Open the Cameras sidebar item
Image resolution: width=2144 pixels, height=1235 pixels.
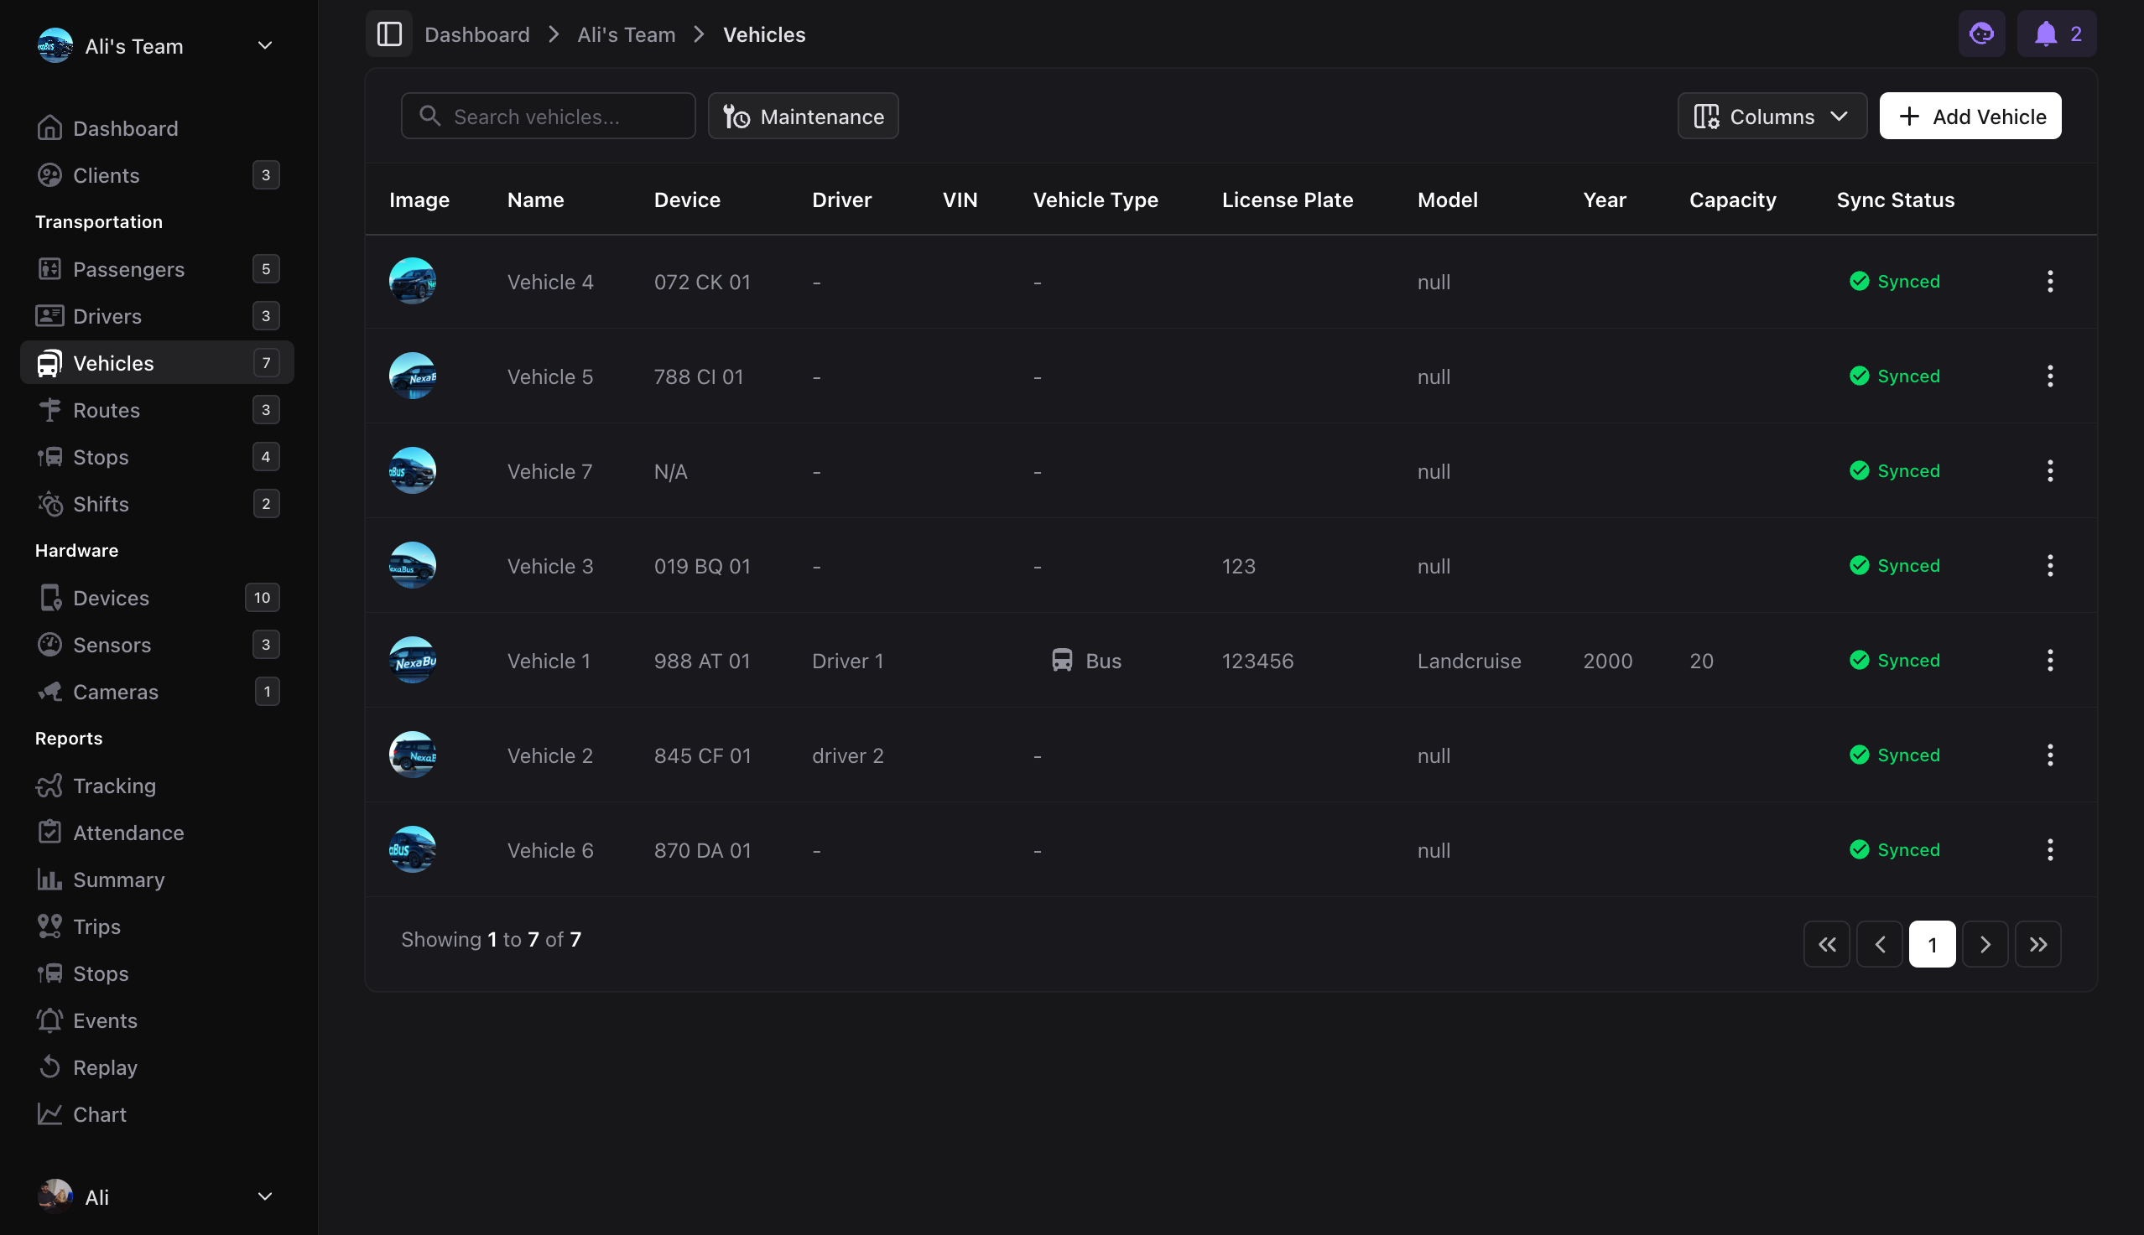tap(116, 693)
